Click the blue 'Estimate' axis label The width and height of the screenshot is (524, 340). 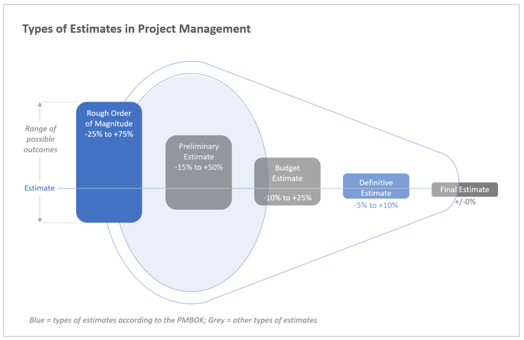click(x=39, y=188)
